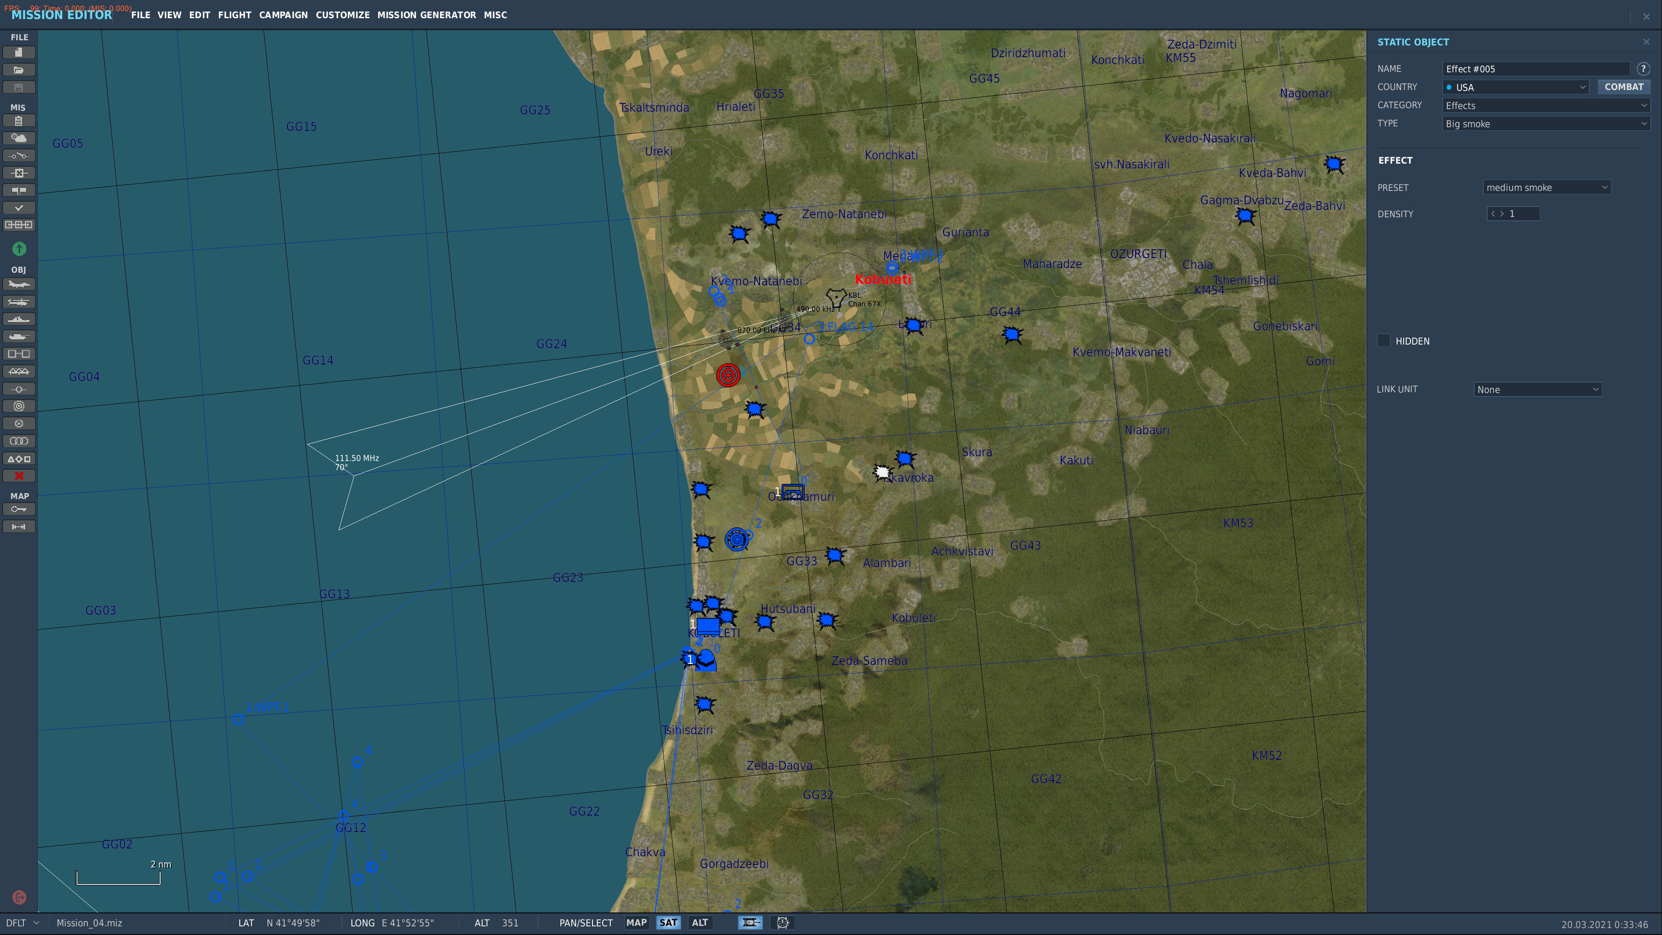
Task: Open the weather settings cloud icon
Action: (x=19, y=138)
